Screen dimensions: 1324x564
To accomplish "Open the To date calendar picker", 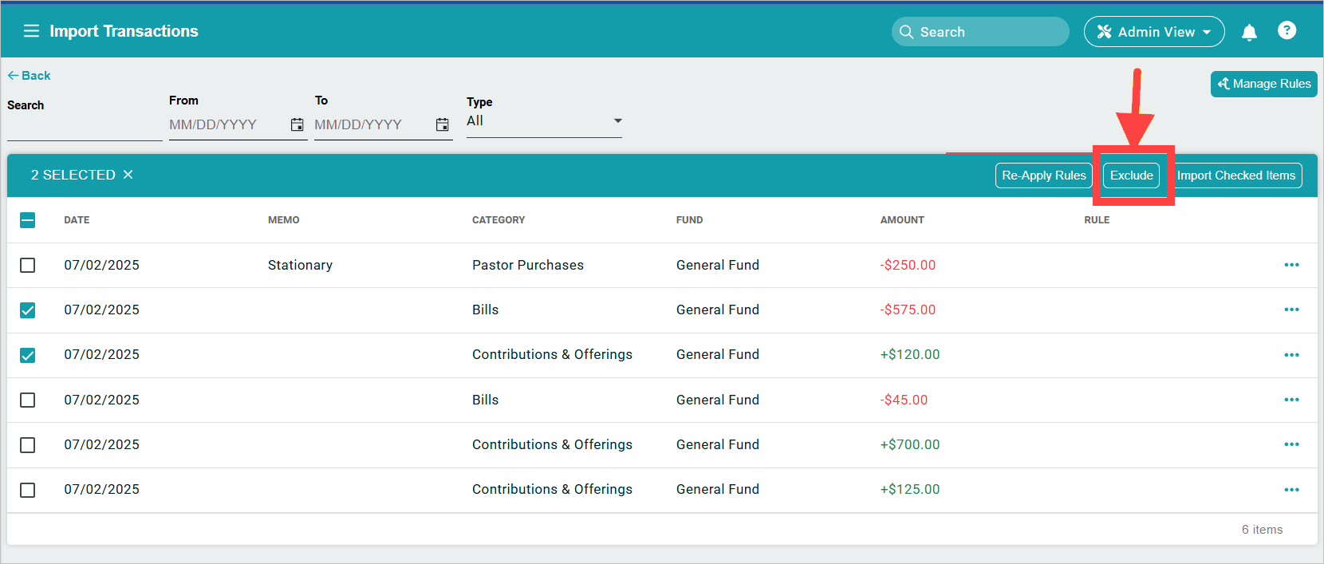I will pos(442,124).
